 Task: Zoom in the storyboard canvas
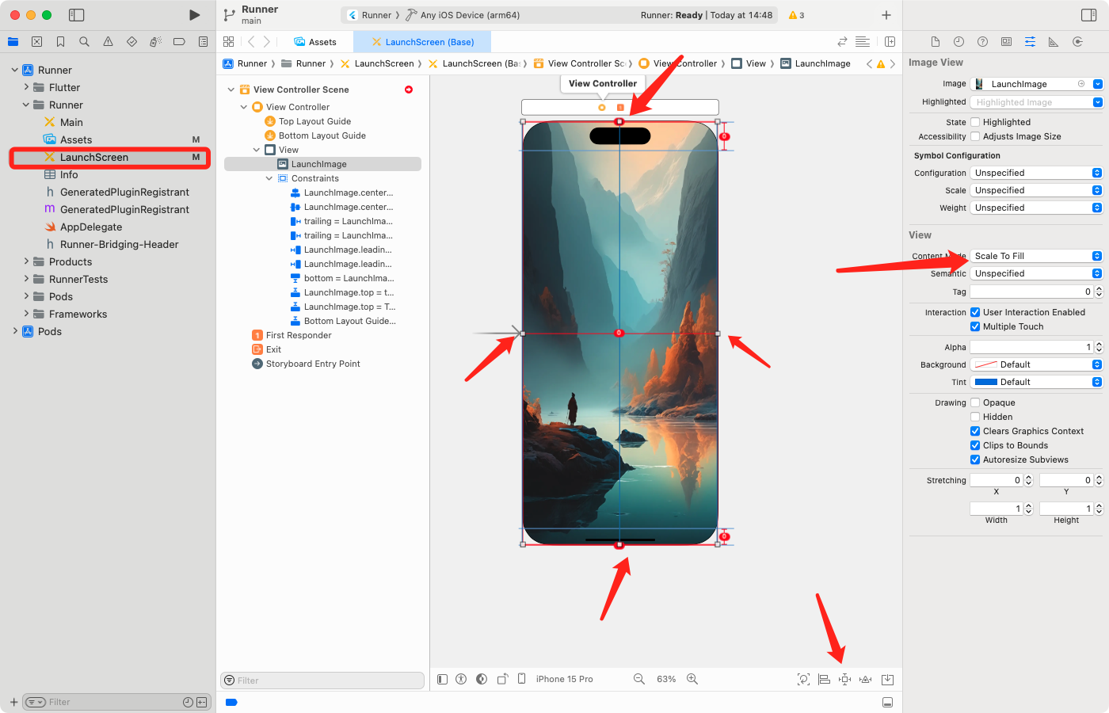(692, 679)
